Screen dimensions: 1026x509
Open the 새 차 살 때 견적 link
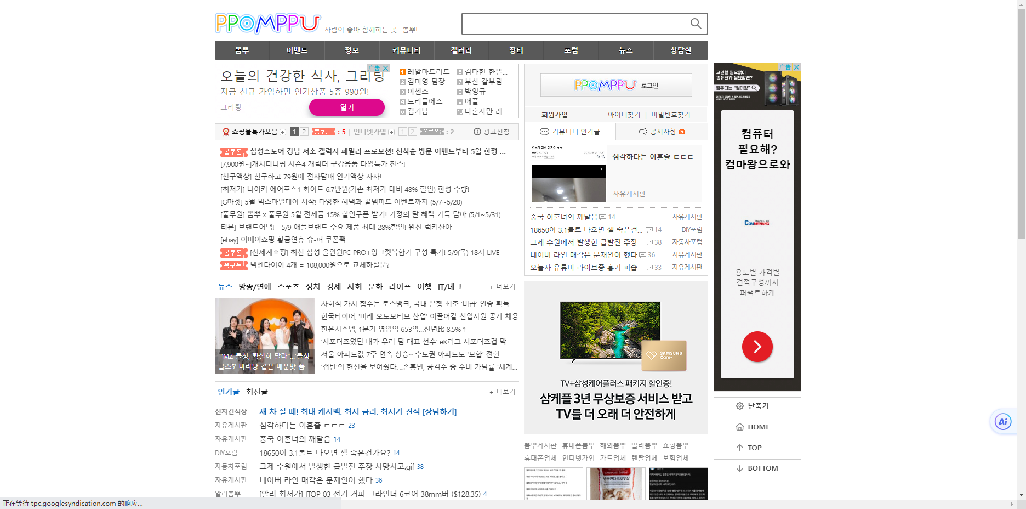tap(358, 411)
